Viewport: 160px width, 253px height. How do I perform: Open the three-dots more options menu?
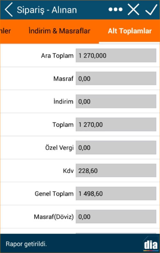coord(115,10)
